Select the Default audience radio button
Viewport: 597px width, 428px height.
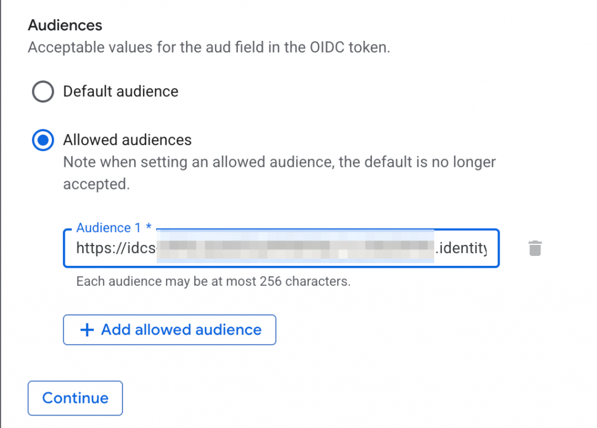[44, 92]
